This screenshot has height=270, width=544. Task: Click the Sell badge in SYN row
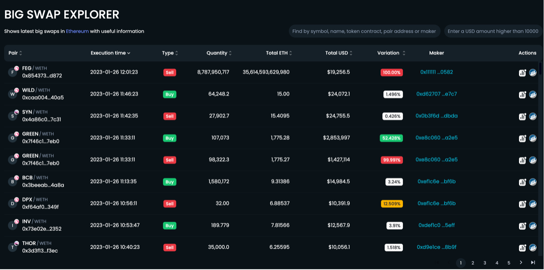[x=170, y=116]
